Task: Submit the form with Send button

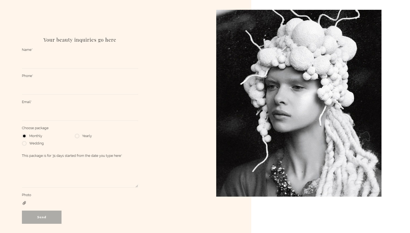Action: pos(42,217)
